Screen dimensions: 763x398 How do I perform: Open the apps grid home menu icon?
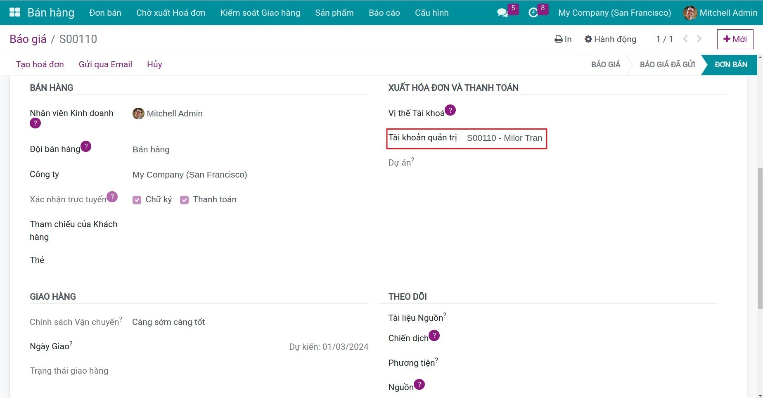pyautogui.click(x=14, y=12)
